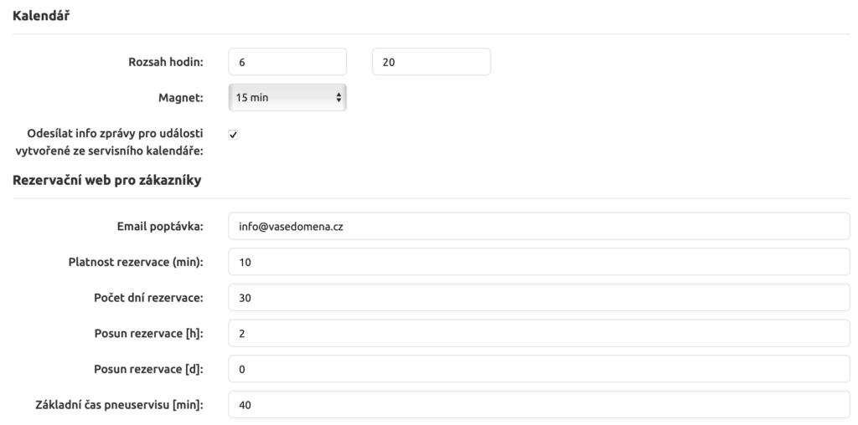Select the Počet dní rezervace input field
The width and height of the screenshot is (858, 425).
pos(539,298)
